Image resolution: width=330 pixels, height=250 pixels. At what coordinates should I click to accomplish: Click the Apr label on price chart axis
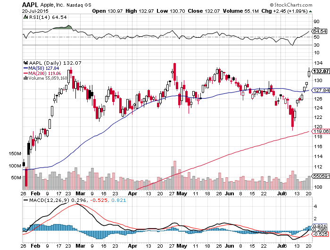132,193
